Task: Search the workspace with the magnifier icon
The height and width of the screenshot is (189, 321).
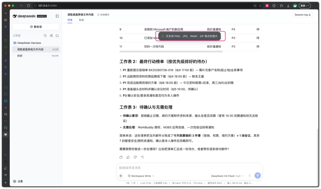Action: (45, 36)
